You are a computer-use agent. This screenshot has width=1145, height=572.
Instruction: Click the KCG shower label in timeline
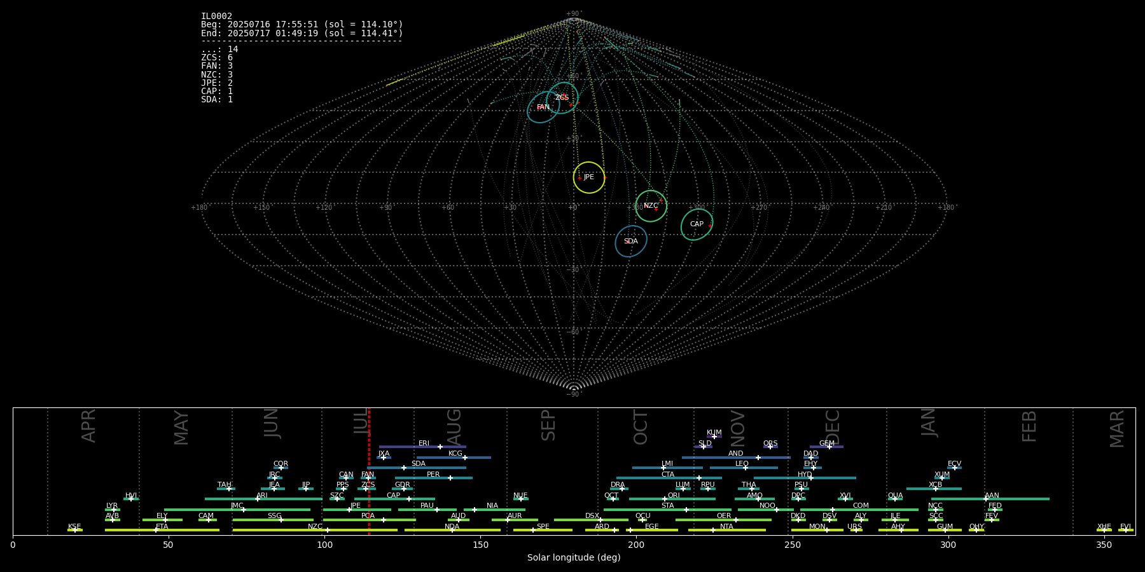tap(455, 454)
